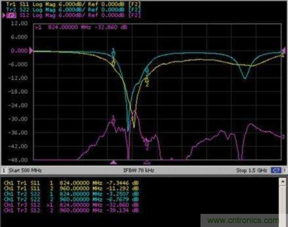Screen dimensions: 288x227
Task: Click the channel 1 number indicator
Action: (x=3, y=170)
